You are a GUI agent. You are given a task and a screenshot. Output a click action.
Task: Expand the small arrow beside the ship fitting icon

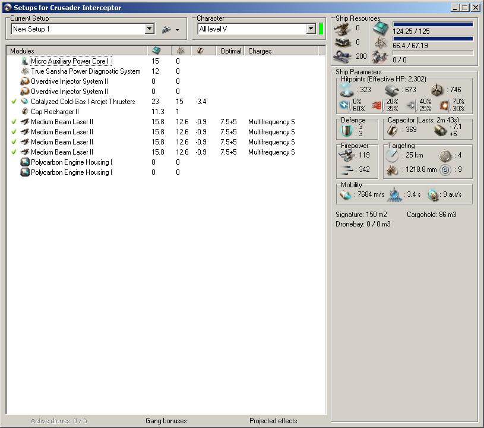point(177,30)
